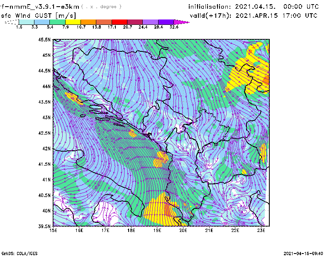This screenshot has width=332, height=256.
Task: Click the legend value 5.4
Action: (x=50, y=27)
